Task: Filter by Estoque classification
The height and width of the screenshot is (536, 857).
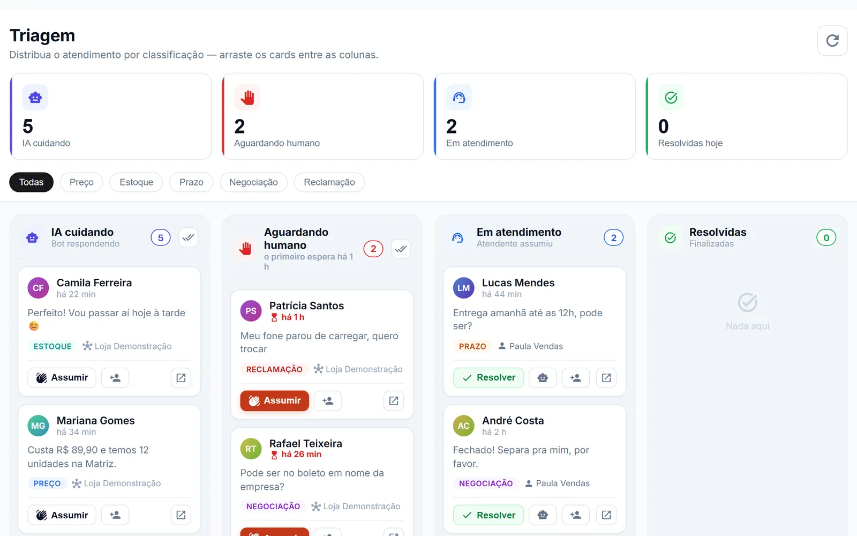Action: (137, 182)
